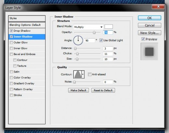The height and width of the screenshot is (133, 169).
Task: Confirm with the OK button
Action: (149, 18)
